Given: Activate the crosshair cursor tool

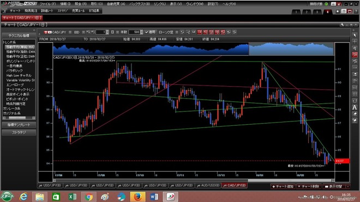Looking at the screenshot, I should (x=355, y=42).
